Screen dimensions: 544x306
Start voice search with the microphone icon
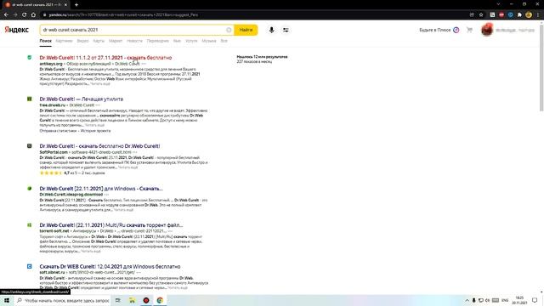272,30
